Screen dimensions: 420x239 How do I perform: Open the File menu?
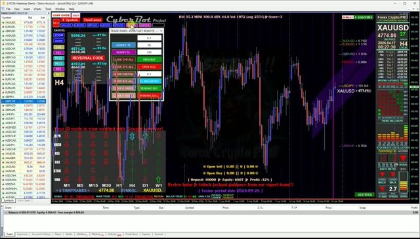pos(8,9)
